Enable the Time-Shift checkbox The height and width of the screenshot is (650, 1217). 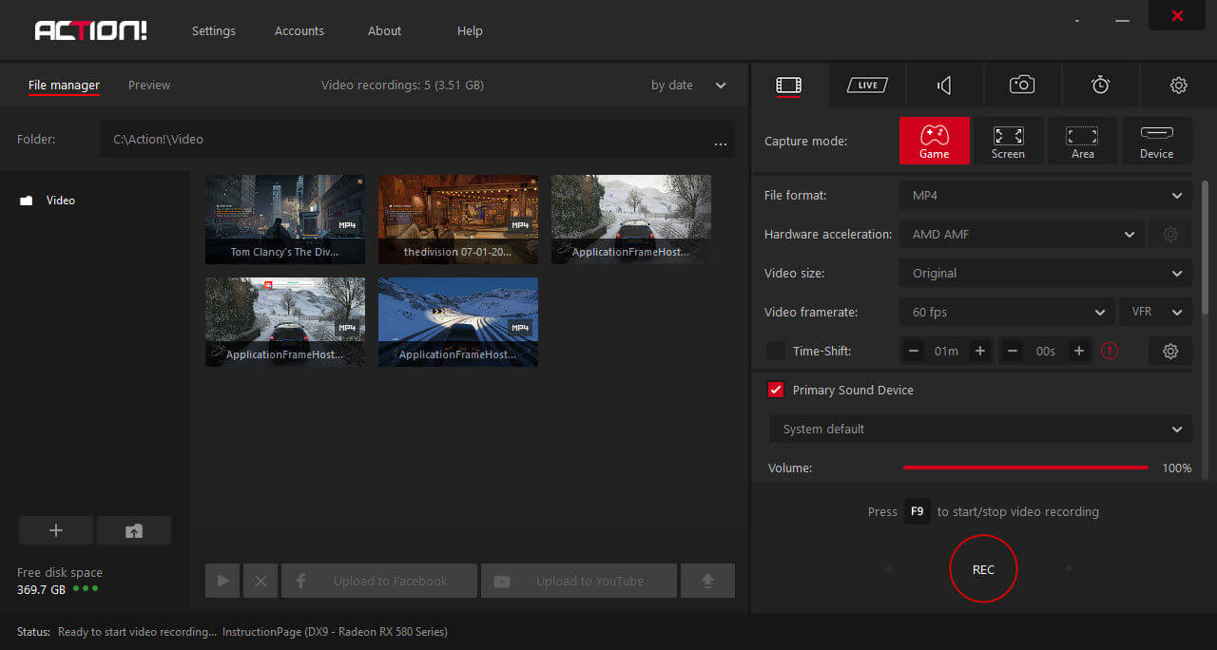tap(775, 352)
